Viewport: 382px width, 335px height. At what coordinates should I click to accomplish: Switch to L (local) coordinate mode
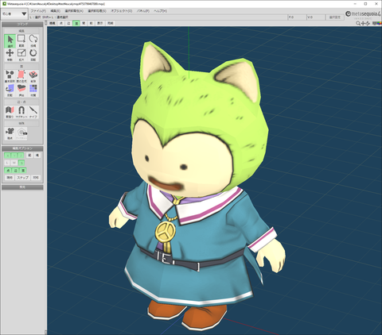point(8,163)
